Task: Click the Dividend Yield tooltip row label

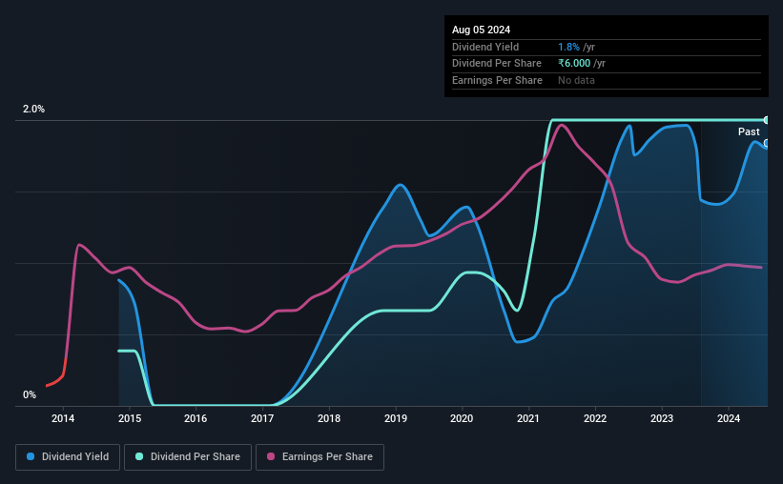Action: (x=485, y=47)
